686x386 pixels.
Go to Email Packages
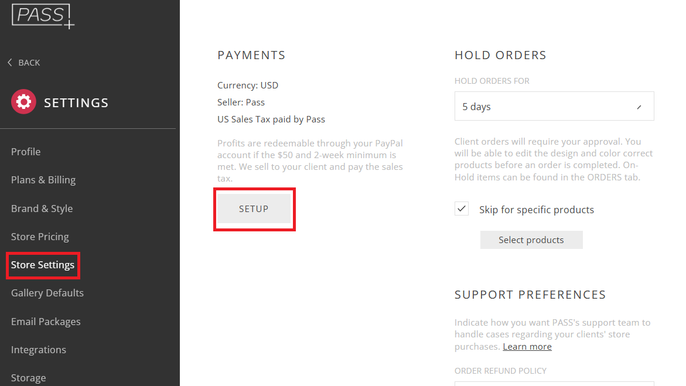click(x=46, y=321)
